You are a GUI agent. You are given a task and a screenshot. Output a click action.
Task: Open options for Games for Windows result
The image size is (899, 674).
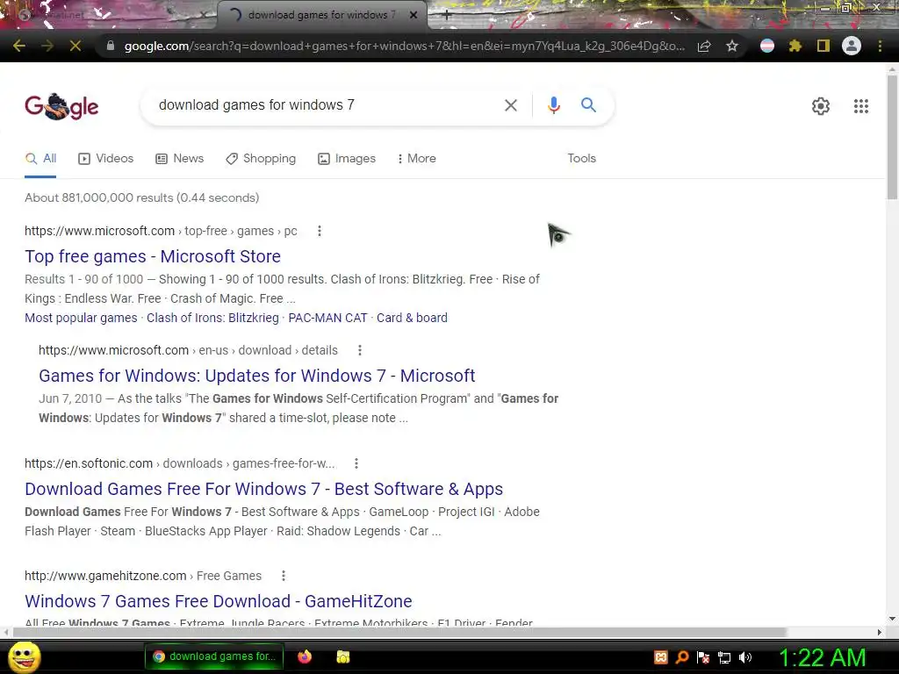[359, 350]
